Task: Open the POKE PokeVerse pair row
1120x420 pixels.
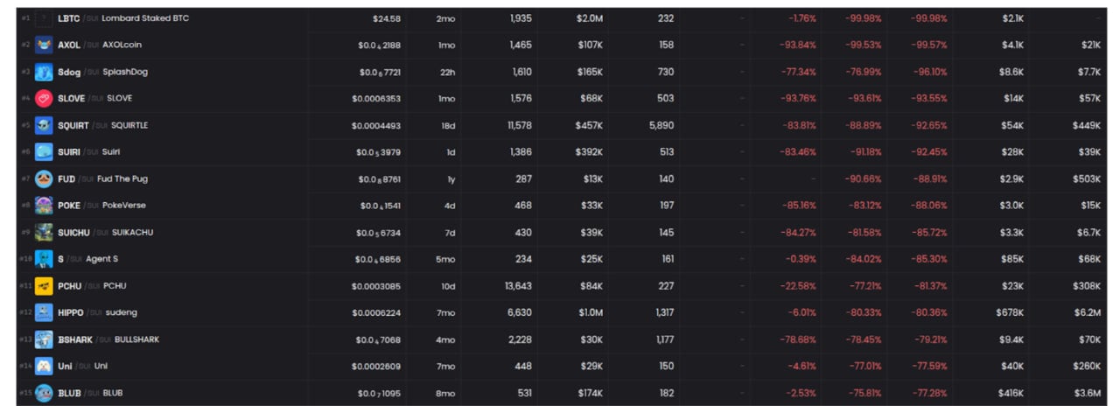Action: click(x=562, y=206)
